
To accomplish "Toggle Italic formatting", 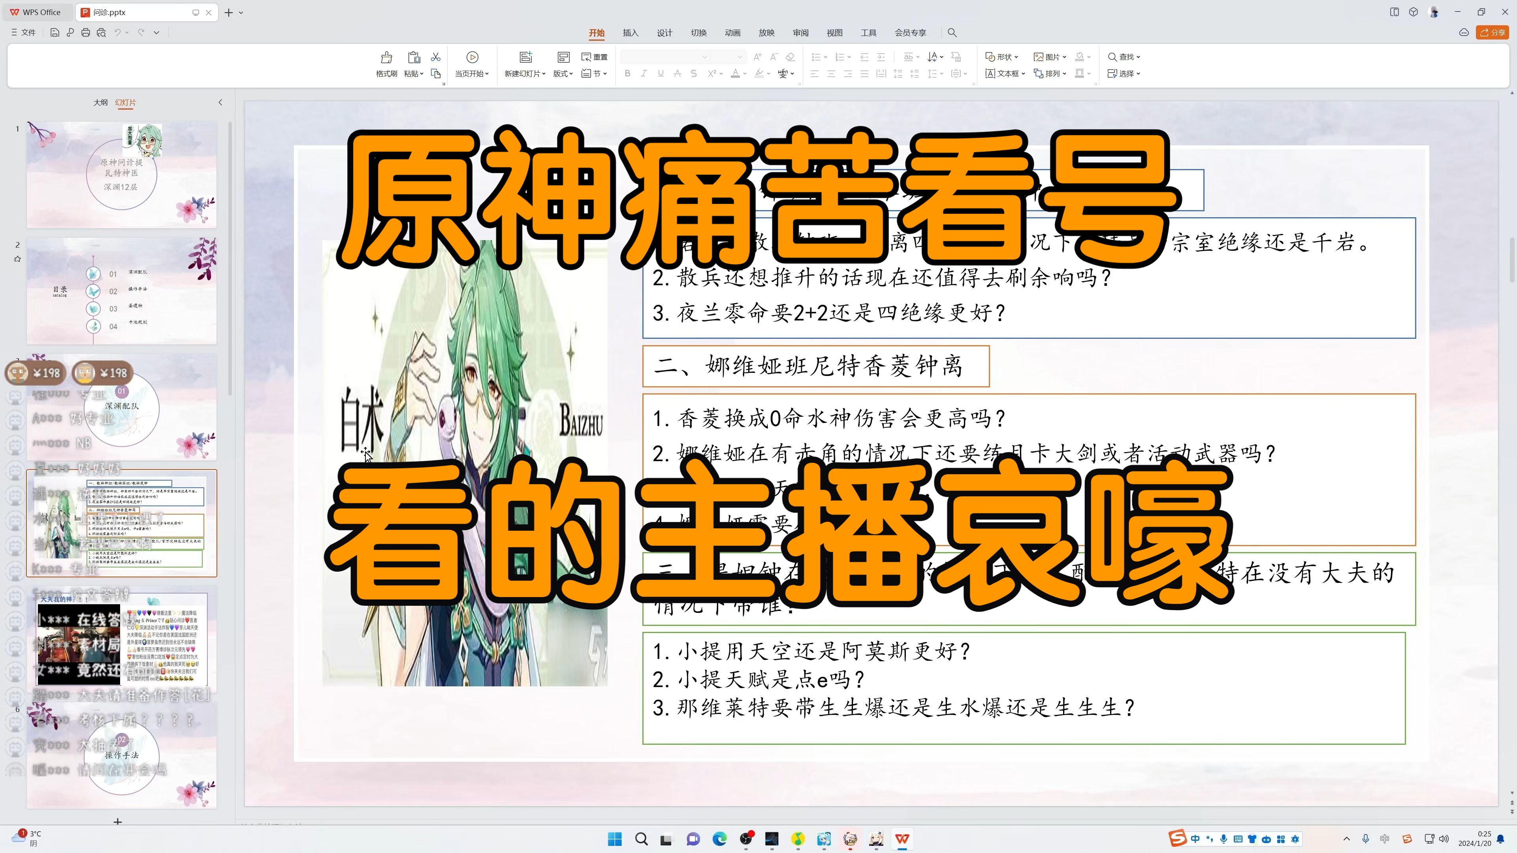I will (x=644, y=73).
